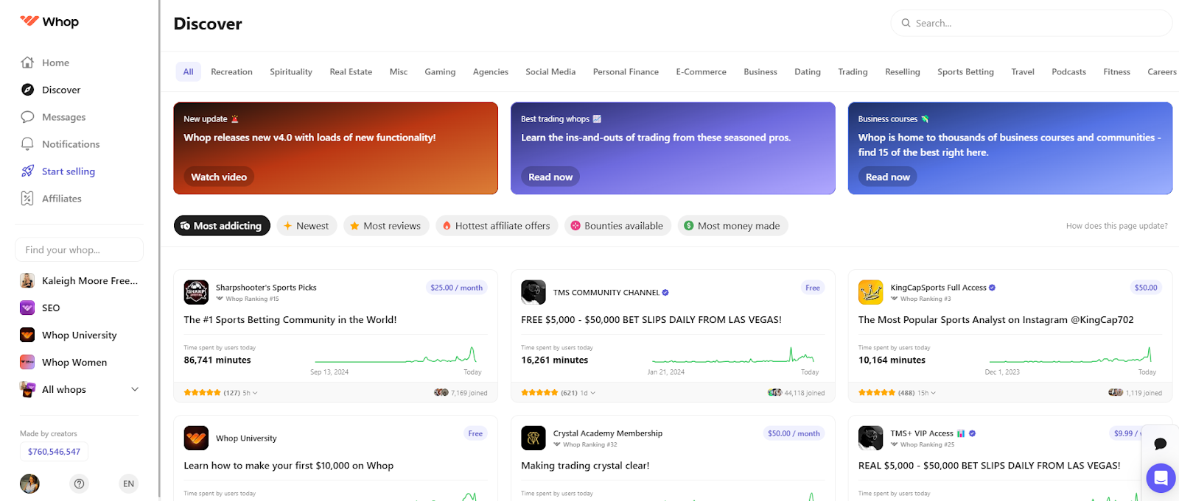The image size is (1179, 501).
Task: Open Whop University card logo
Action: pos(196,438)
